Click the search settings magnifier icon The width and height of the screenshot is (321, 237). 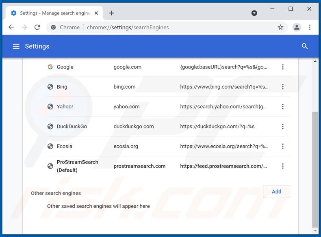coord(305,46)
